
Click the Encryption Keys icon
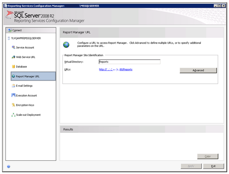[14, 105]
